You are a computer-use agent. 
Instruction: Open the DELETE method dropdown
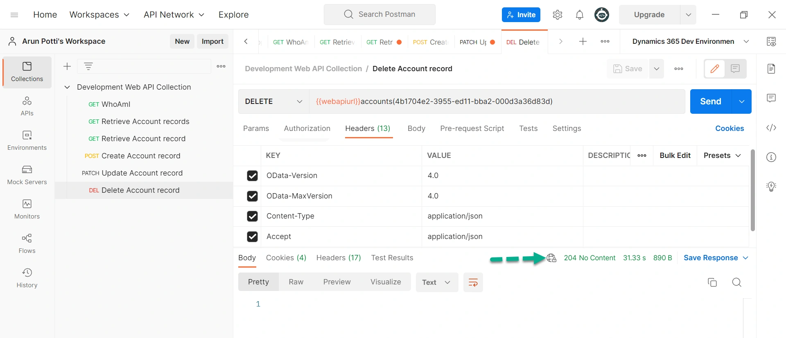[x=273, y=101]
